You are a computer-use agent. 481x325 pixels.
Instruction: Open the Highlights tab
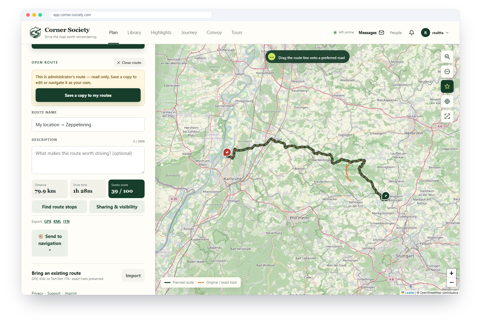coord(161,33)
